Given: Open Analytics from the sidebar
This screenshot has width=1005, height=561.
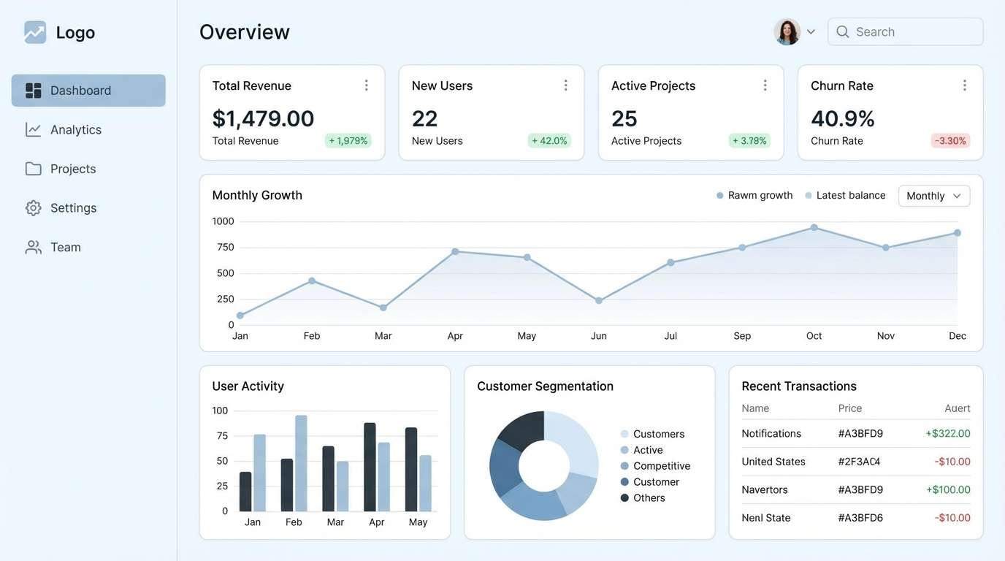Looking at the screenshot, I should coord(33,129).
